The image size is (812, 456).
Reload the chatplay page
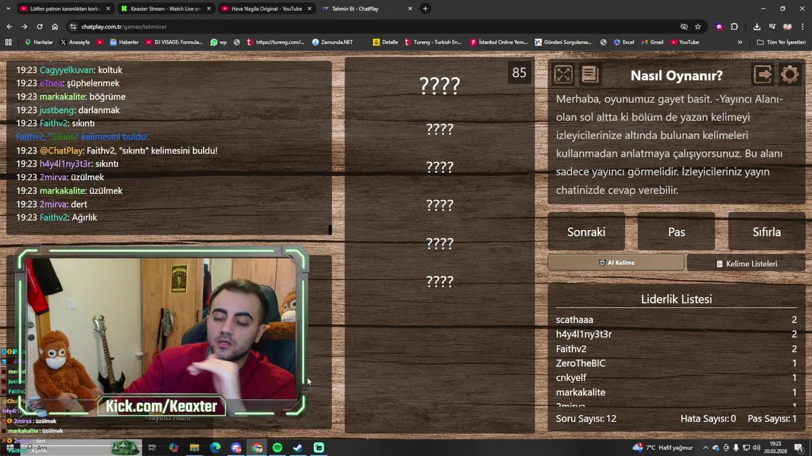pyautogui.click(x=39, y=27)
